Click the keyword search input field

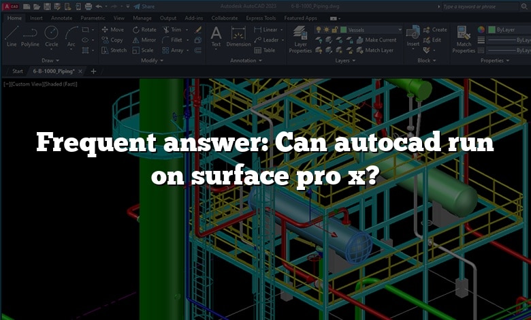pos(480,6)
